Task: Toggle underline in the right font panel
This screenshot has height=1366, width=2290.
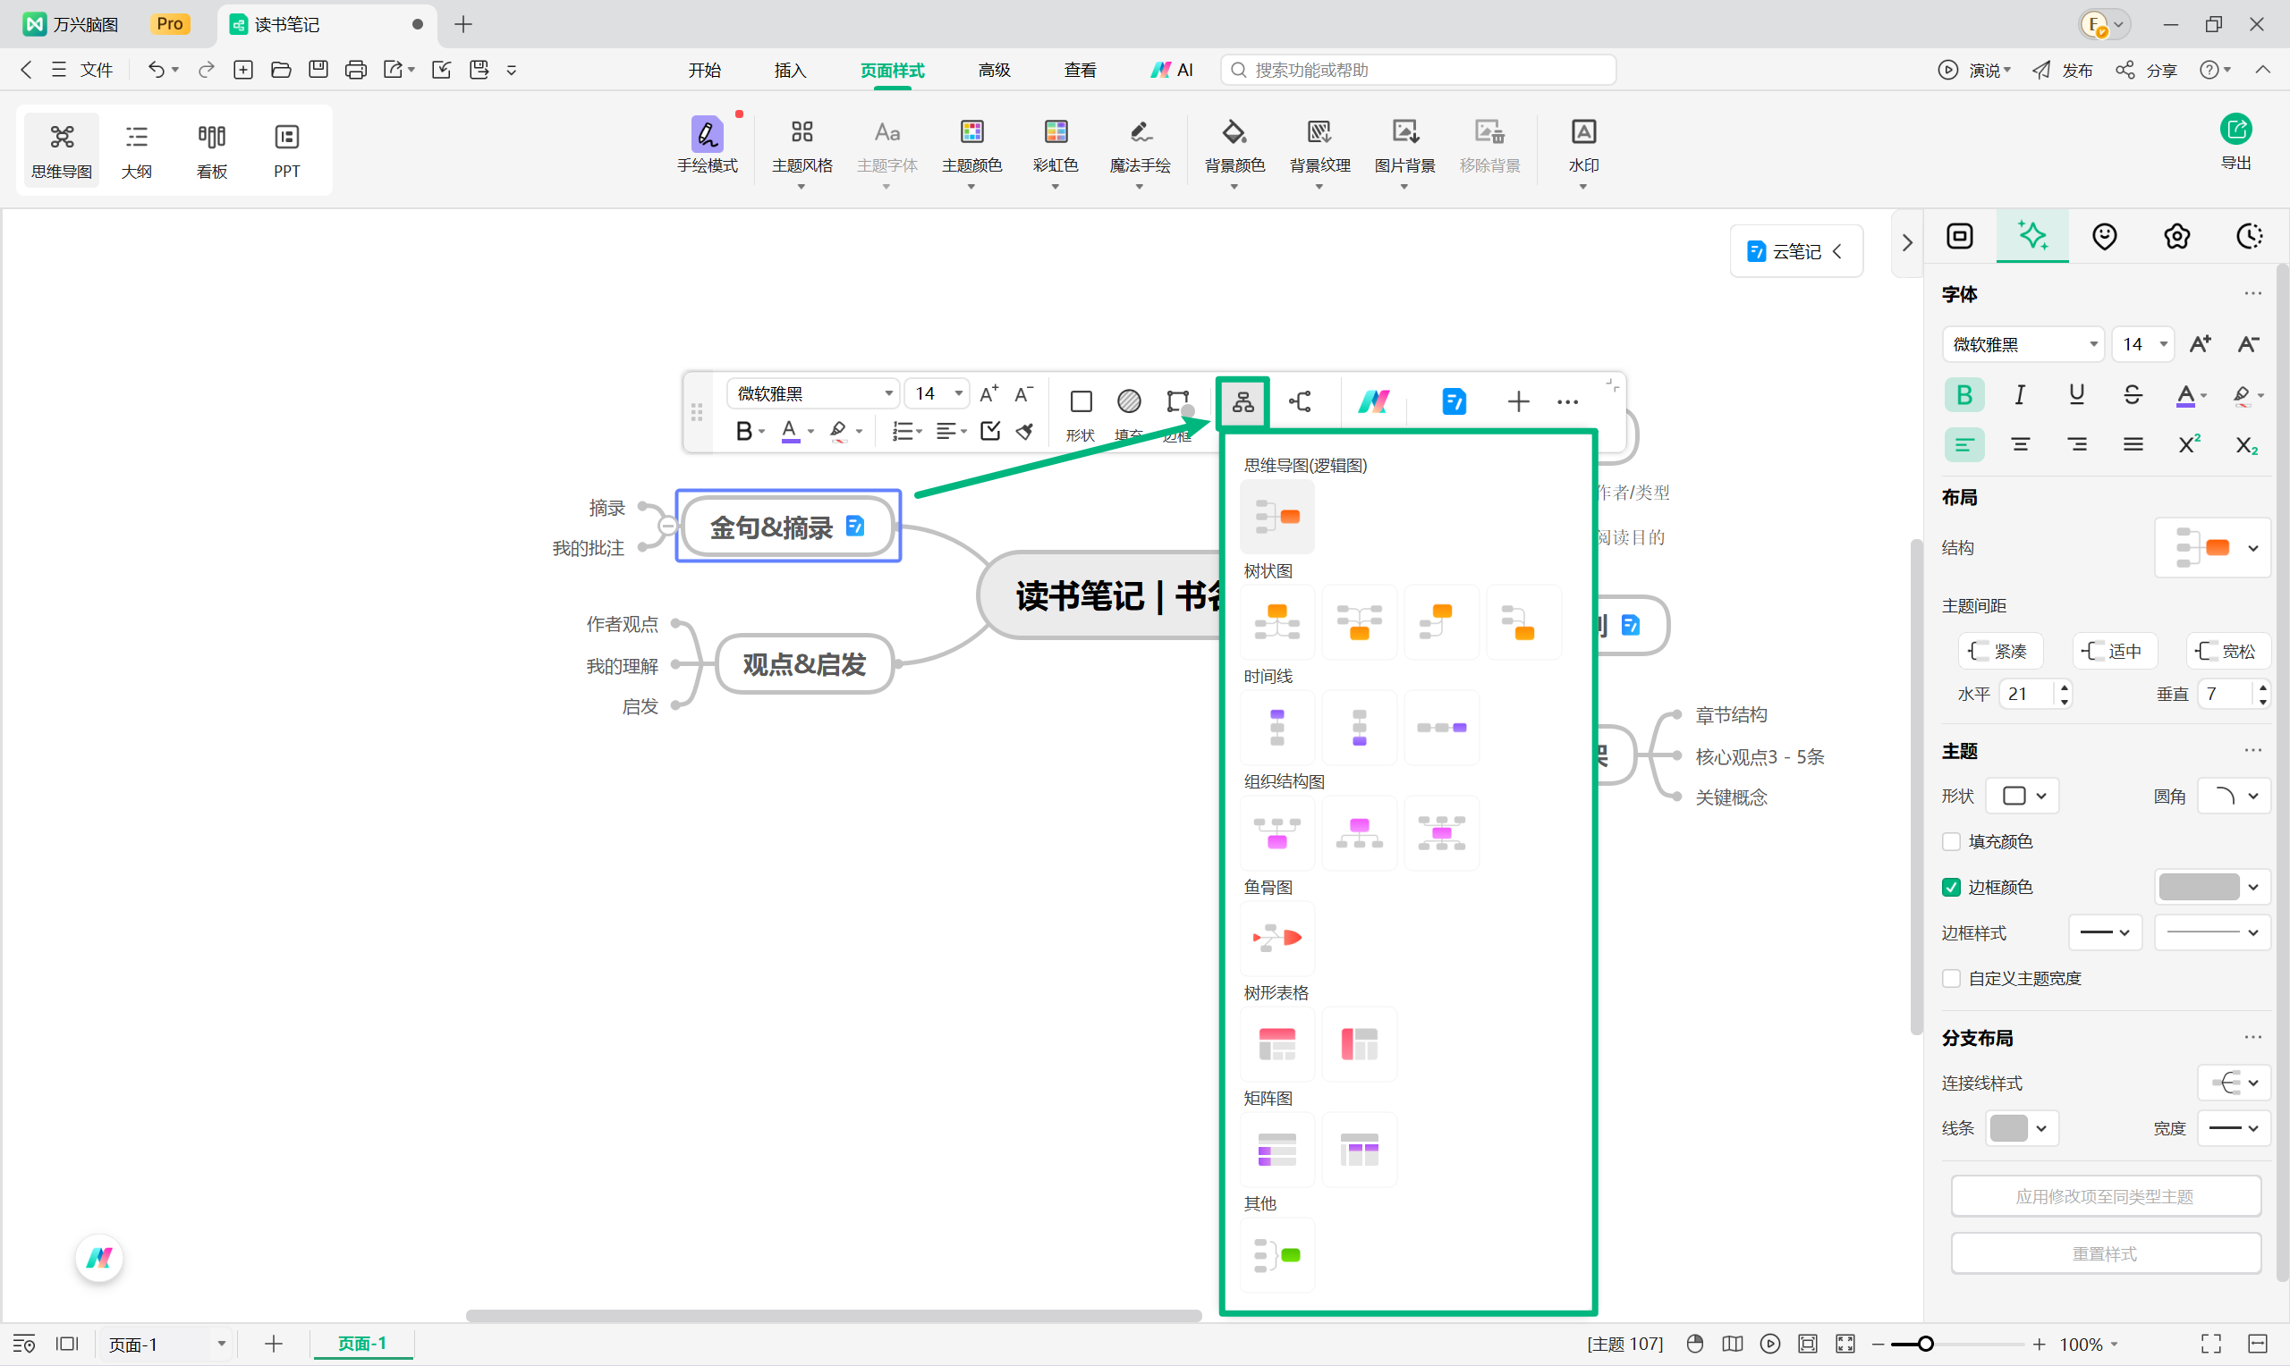Action: tap(2075, 395)
